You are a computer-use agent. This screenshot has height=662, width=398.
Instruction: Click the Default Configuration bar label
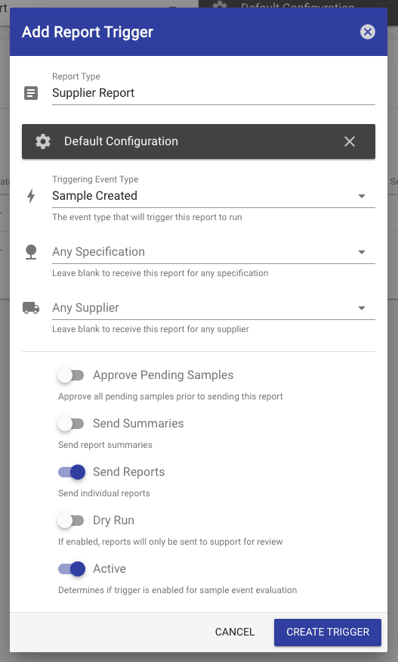pyautogui.click(x=121, y=141)
